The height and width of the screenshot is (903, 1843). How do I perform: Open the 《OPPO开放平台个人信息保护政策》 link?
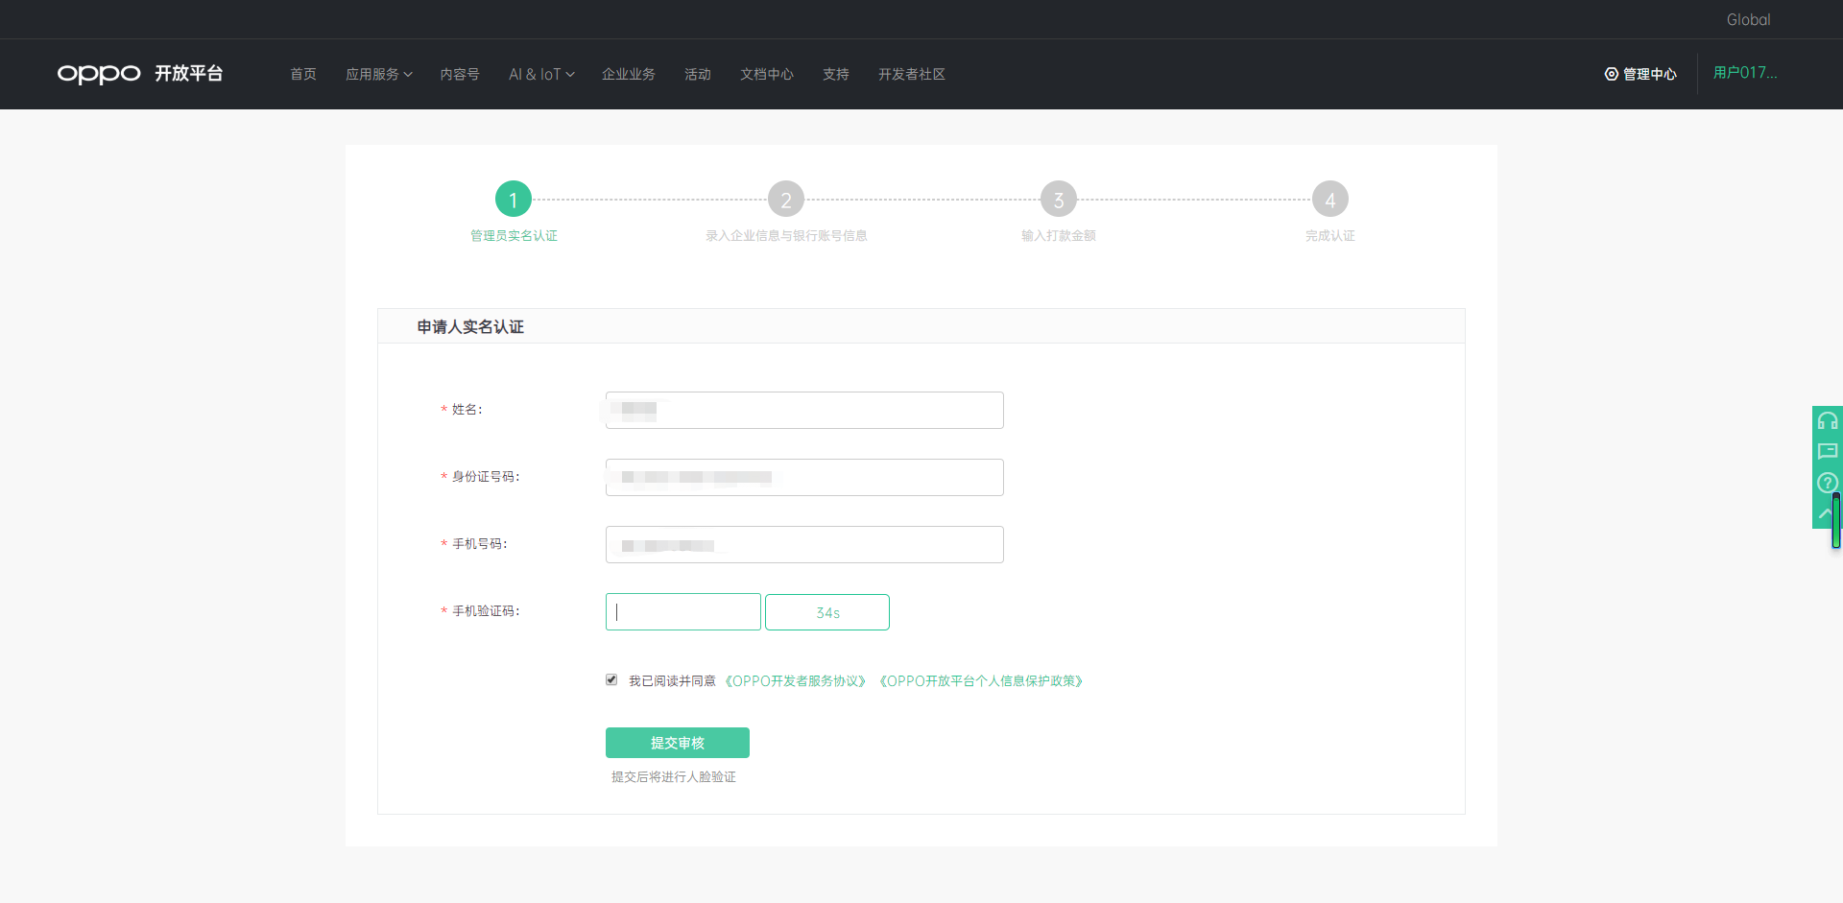[x=981, y=680]
